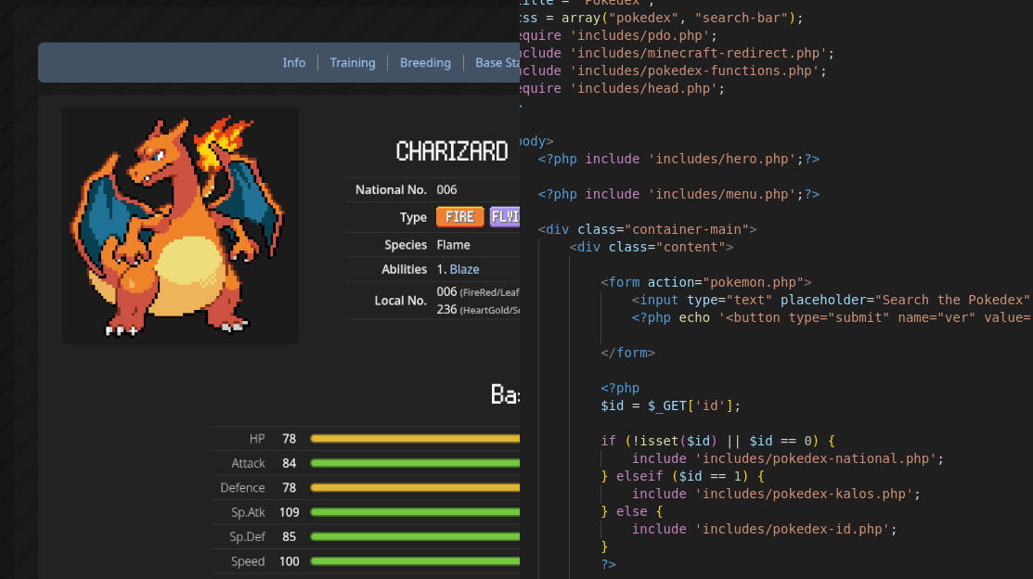This screenshot has height=579, width=1033.
Task: Click the array("pokedex", "search-bar") code line
Action: point(662,18)
